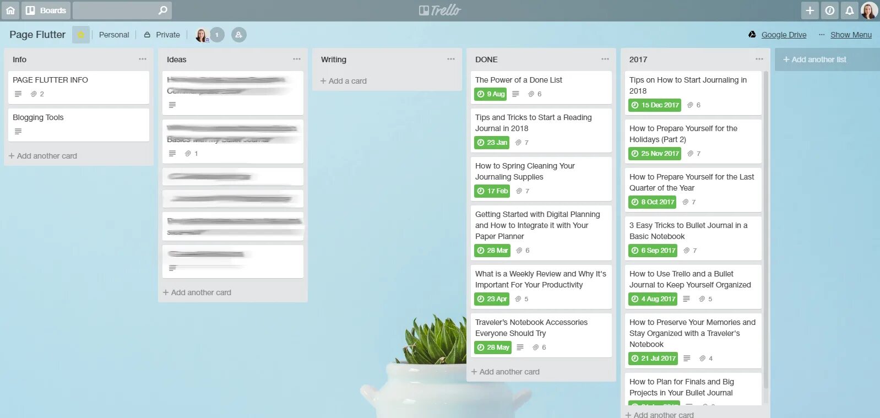The height and width of the screenshot is (418, 880).
Task: Click description icon on Blogging Tools card
Action: pos(18,132)
